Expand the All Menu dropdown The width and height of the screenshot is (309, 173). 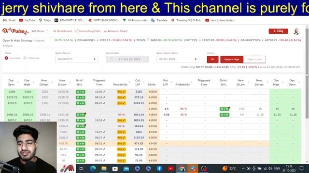(x=40, y=31)
